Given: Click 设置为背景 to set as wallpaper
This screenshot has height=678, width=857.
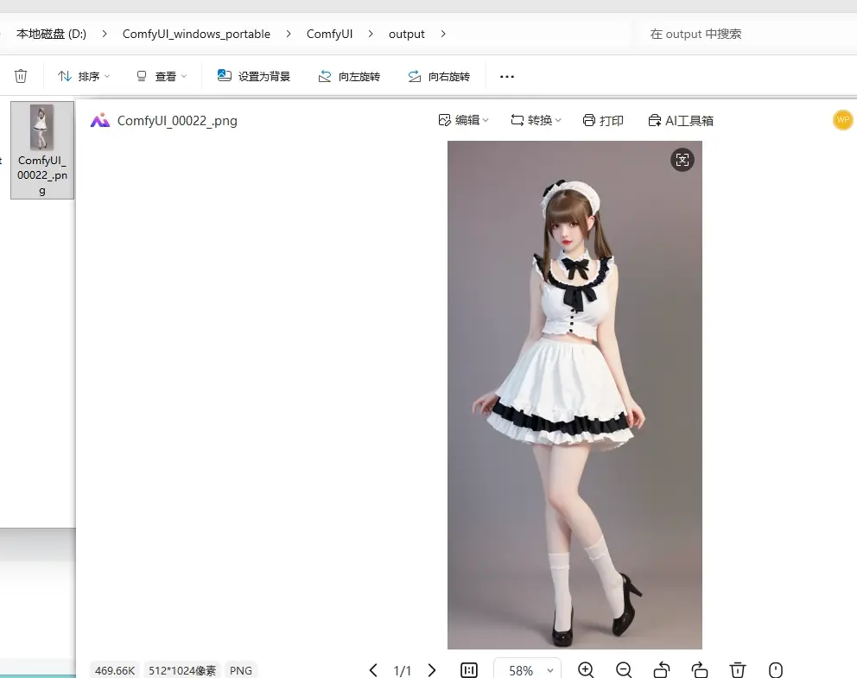Looking at the screenshot, I should (x=254, y=76).
